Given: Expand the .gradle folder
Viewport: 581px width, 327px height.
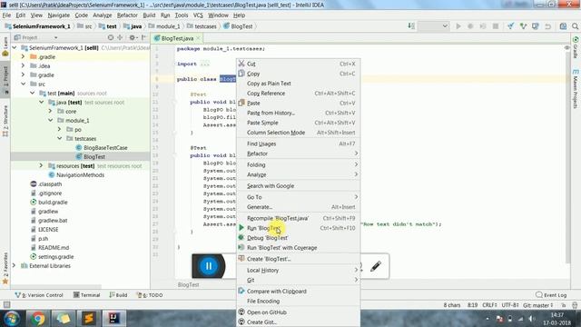Looking at the screenshot, I should 24,56.
